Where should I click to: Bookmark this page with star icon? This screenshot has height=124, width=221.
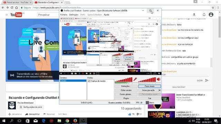pos(213,8)
